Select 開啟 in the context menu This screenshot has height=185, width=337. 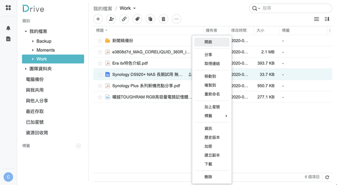pyautogui.click(x=212, y=42)
